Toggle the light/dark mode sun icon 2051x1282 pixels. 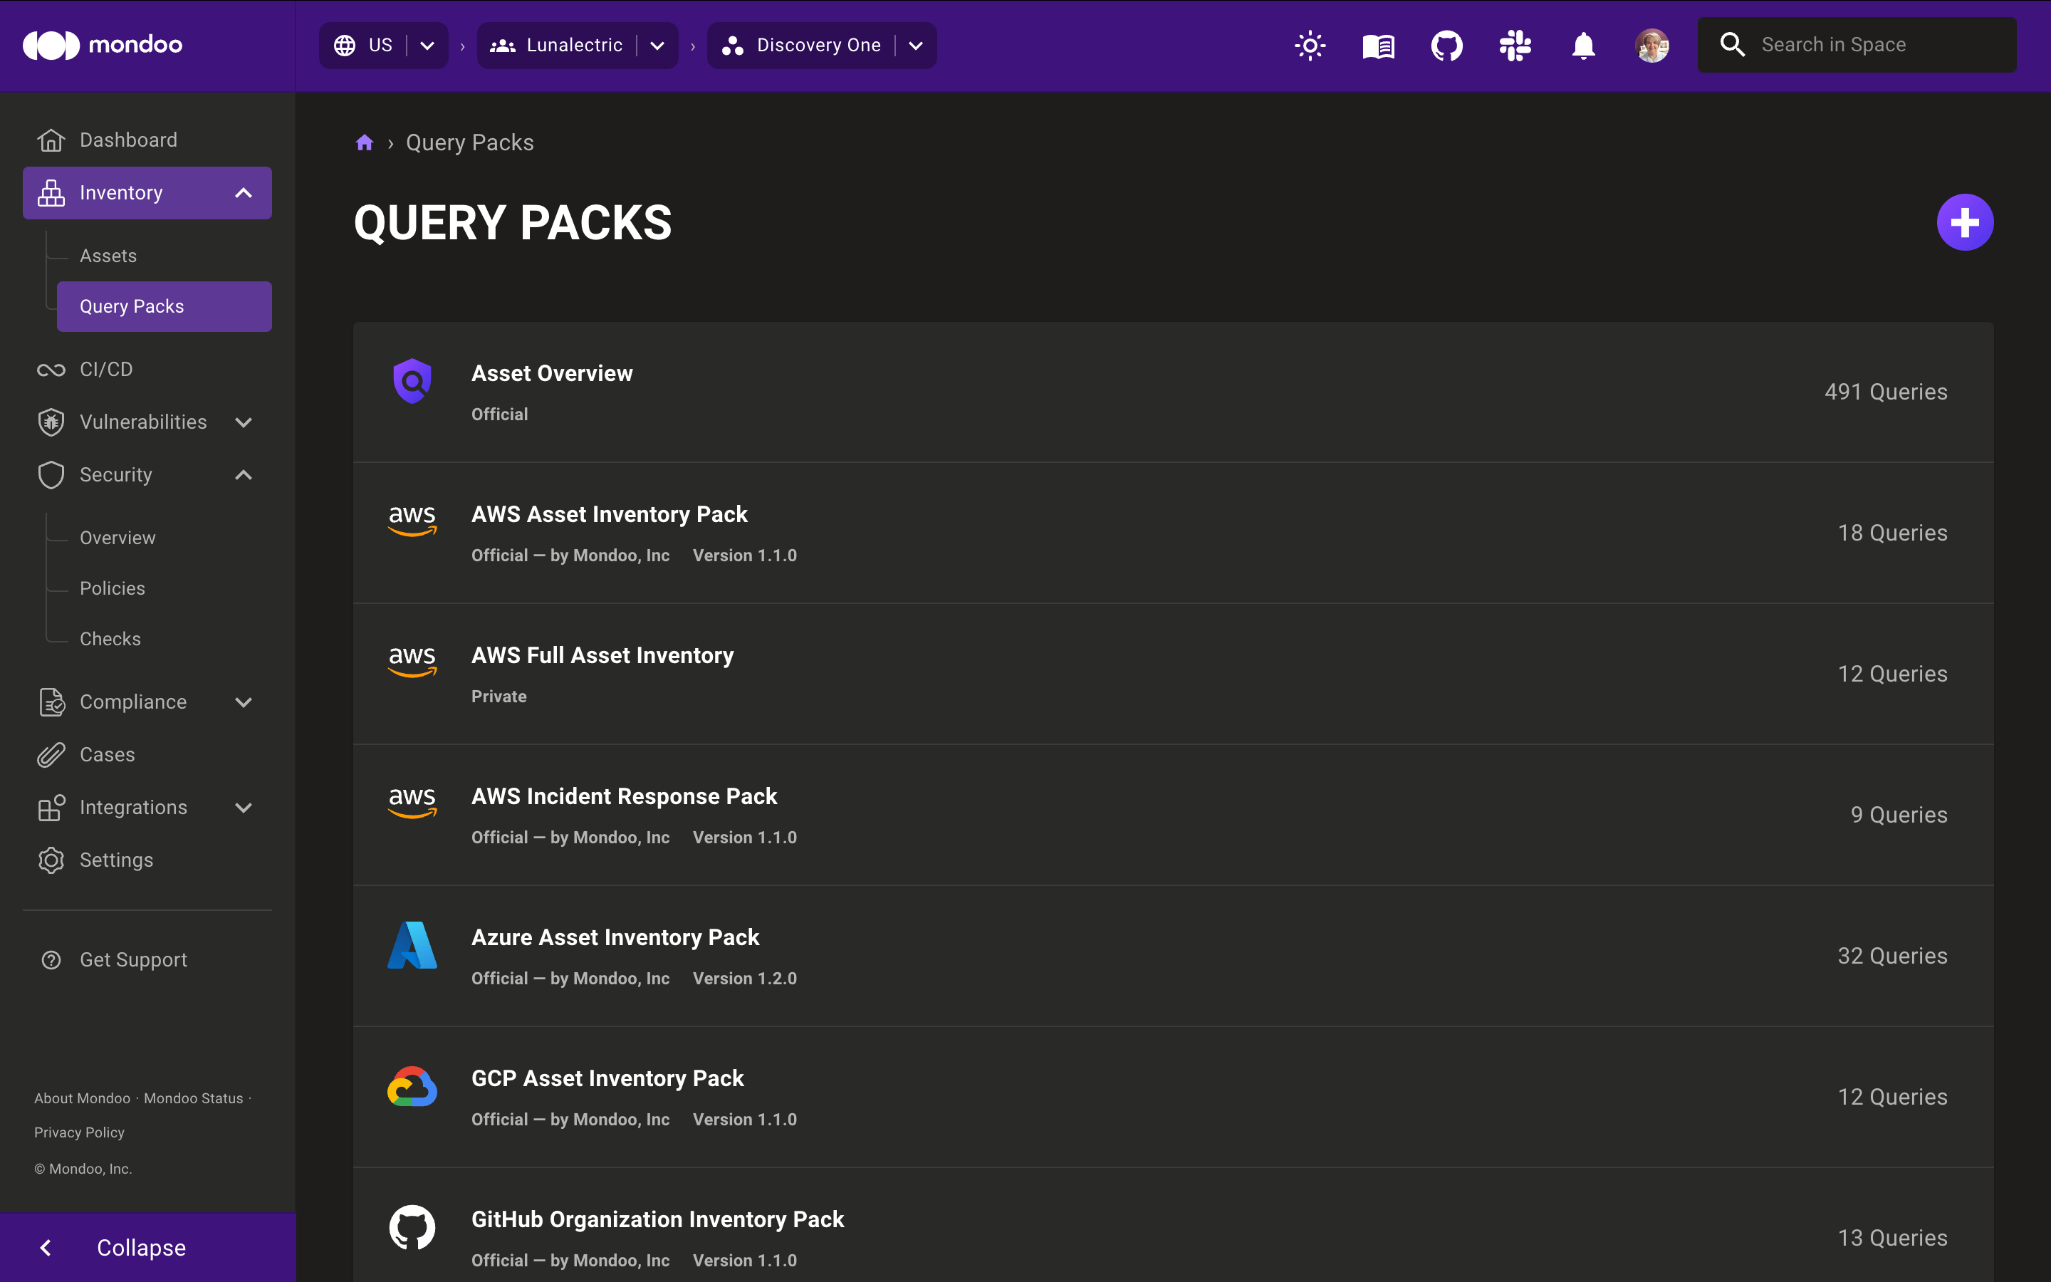pos(1307,44)
